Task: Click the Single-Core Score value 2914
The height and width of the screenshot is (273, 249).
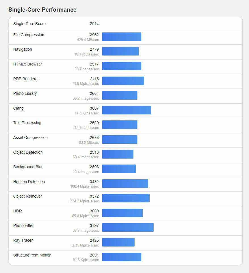Action: [94, 24]
